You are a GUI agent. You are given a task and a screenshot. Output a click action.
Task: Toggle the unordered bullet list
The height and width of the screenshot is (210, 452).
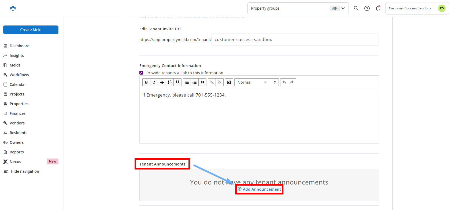pyautogui.click(x=187, y=82)
